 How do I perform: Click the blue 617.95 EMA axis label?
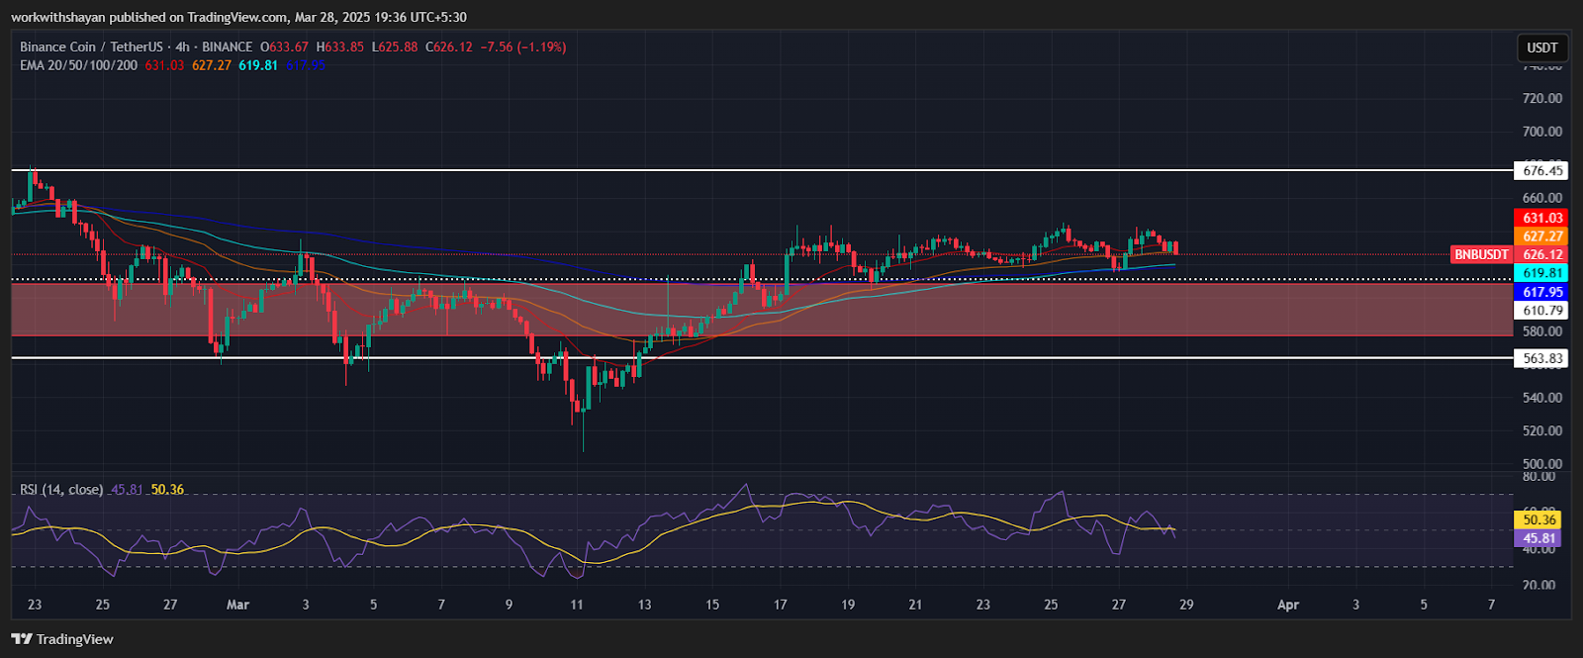(x=1541, y=292)
